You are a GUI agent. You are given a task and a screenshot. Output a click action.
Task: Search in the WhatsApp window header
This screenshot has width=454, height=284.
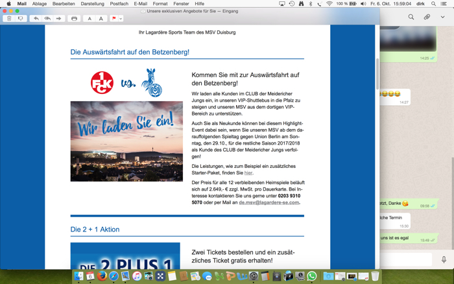411,17
